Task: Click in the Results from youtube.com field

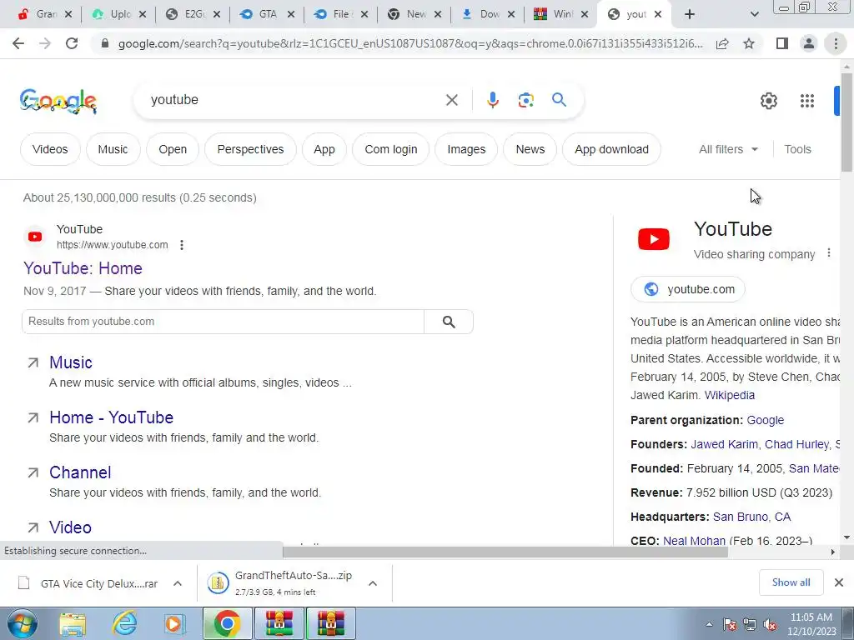Action: 223,322
